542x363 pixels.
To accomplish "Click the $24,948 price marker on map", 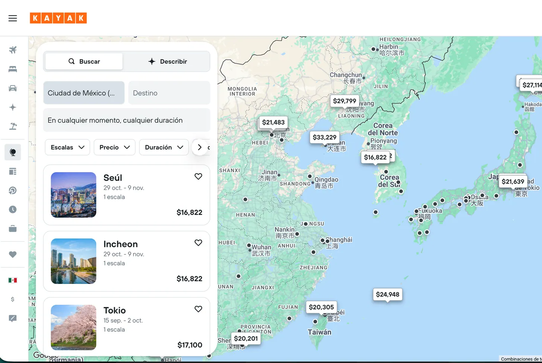I will (x=388, y=294).
